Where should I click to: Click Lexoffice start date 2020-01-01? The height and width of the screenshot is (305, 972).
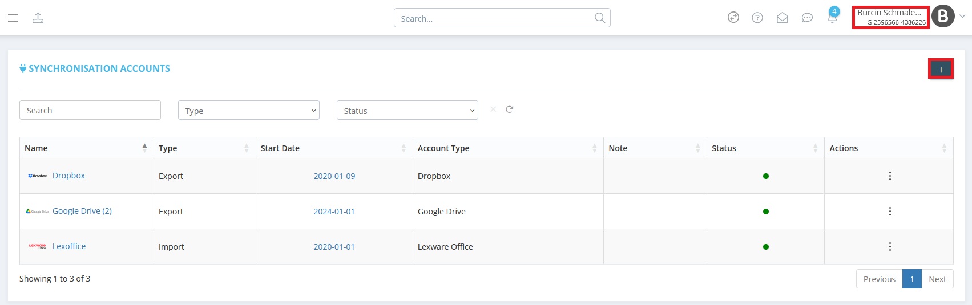coord(334,247)
